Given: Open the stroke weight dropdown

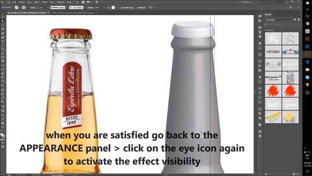Looking at the screenshot, I should click(x=48, y=8).
